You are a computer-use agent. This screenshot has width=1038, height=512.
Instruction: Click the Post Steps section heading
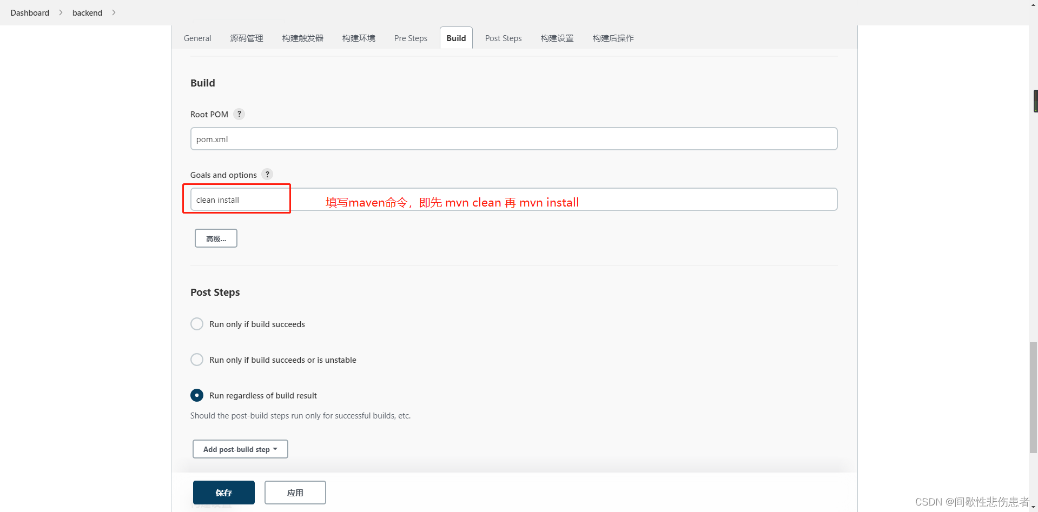tap(215, 292)
